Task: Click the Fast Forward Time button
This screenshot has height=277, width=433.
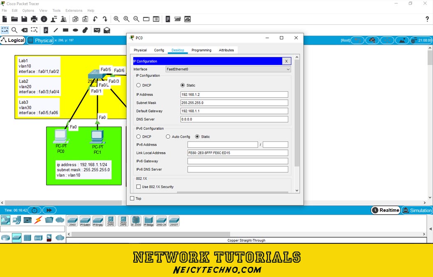Action: pos(49,210)
